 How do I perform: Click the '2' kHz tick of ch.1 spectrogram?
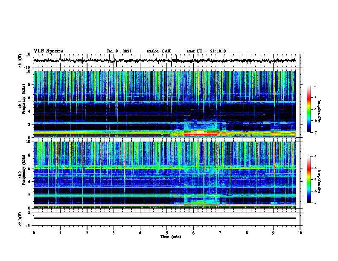[x=29, y=125]
